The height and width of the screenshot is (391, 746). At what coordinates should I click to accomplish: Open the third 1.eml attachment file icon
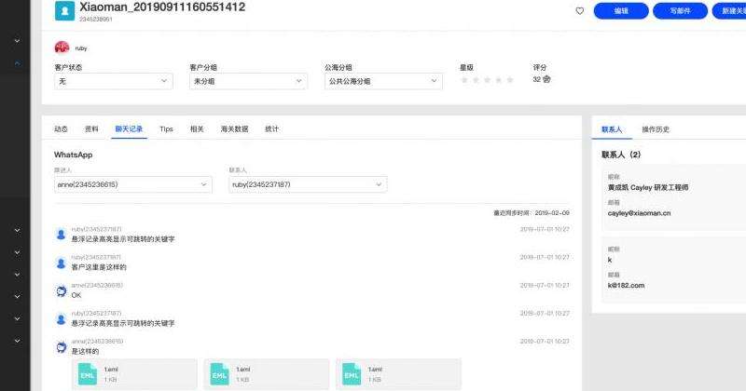[352, 374]
